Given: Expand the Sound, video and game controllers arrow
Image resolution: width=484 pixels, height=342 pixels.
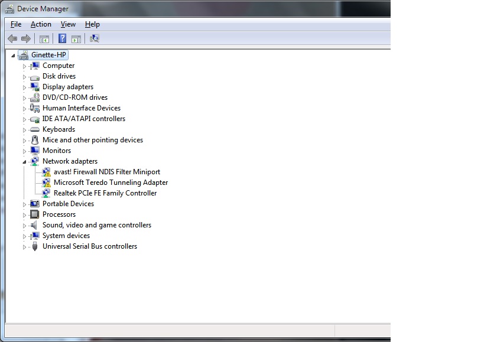Looking at the screenshot, I should [24, 226].
